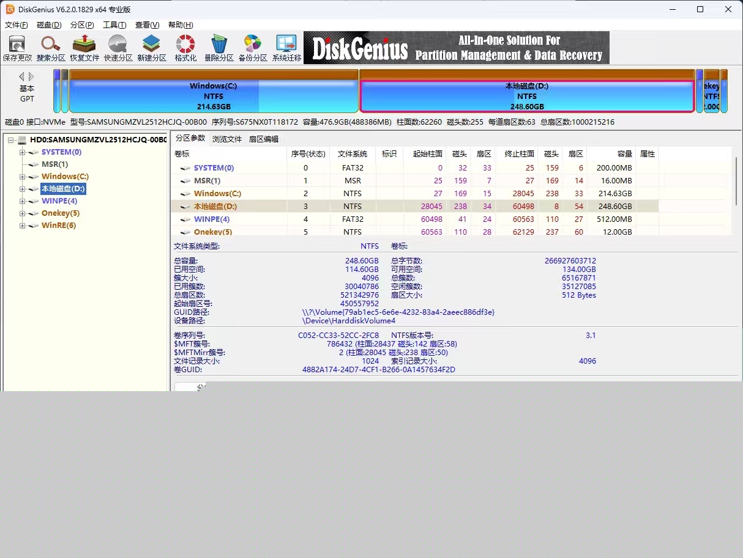743x558 pixels.
Task: Click the 终止柱面 column header
Action: pos(517,154)
